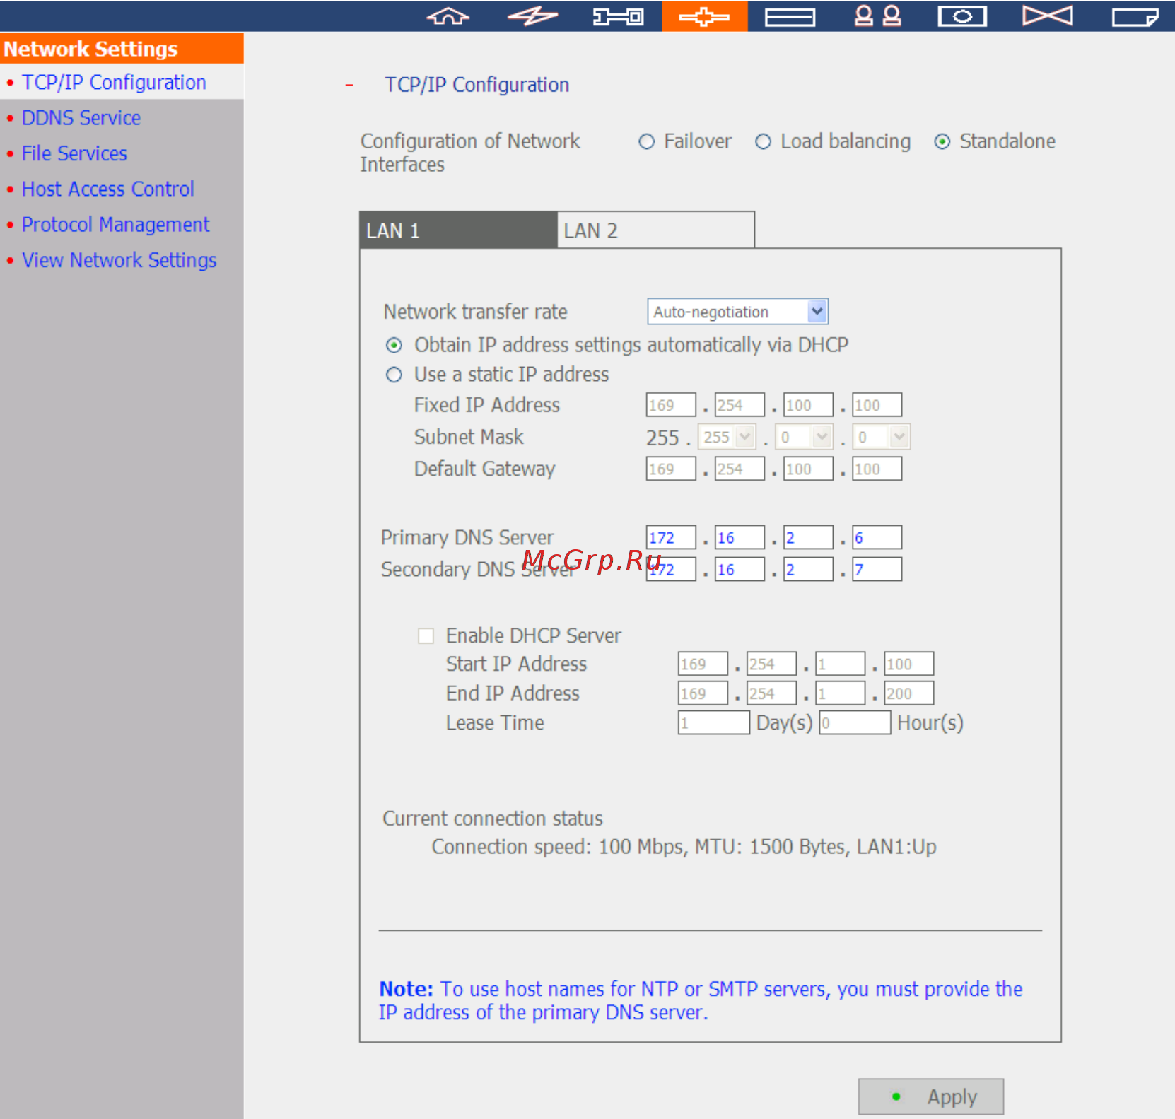
Task: Click Secondary DNS Server last octet field
Action: 877,570
